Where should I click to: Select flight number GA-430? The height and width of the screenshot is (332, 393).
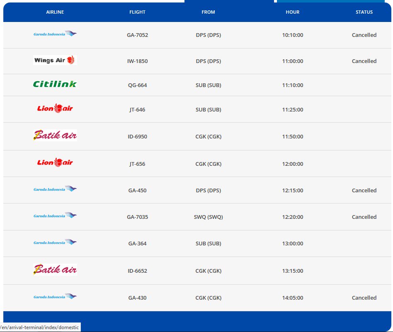(x=137, y=298)
